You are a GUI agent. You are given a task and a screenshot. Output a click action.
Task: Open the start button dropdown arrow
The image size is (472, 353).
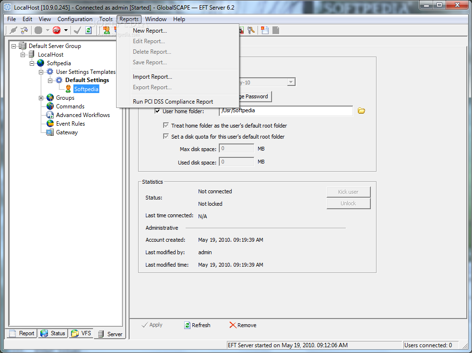coord(47,30)
